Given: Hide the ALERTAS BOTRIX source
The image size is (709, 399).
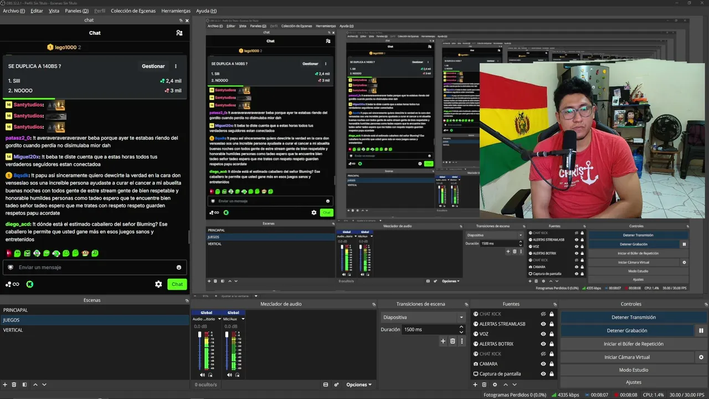Looking at the screenshot, I should [543, 344].
